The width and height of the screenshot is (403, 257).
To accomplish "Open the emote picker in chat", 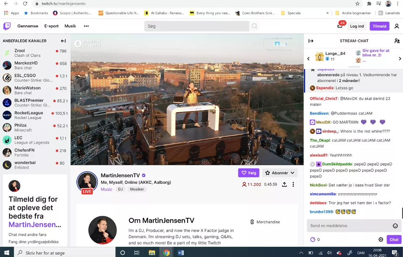I will (395, 226).
